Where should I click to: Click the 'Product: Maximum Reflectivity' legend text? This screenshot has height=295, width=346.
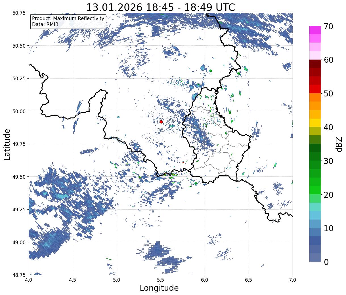(68, 18)
